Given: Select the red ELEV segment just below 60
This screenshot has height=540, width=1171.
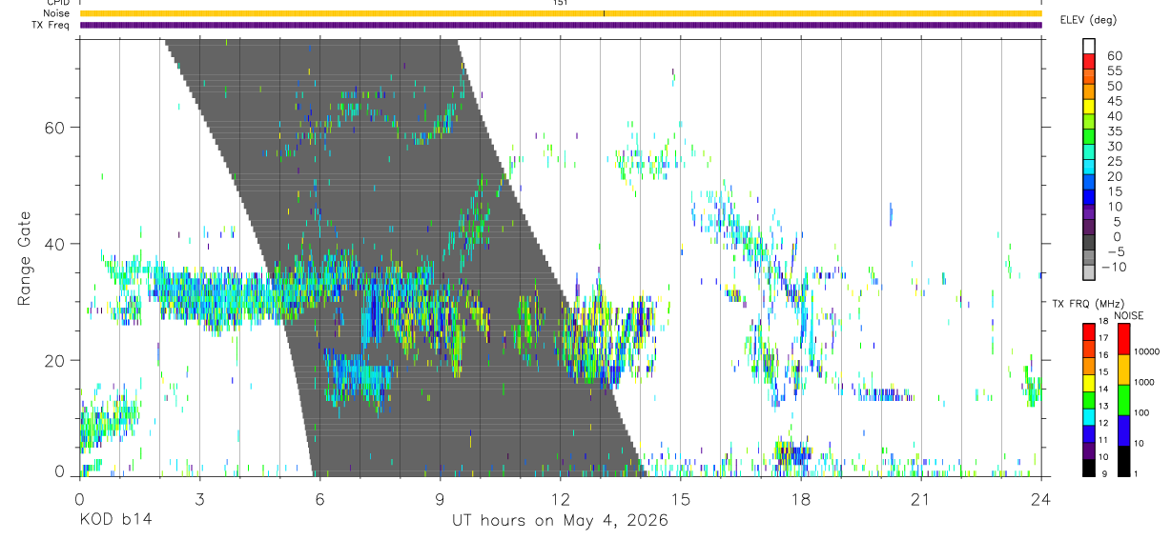Looking at the screenshot, I should tap(1089, 60).
